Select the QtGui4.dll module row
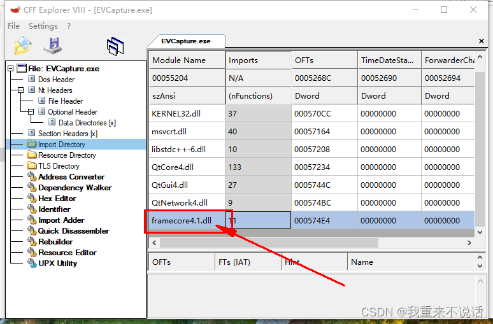The height and width of the screenshot is (324, 493). coord(311,185)
